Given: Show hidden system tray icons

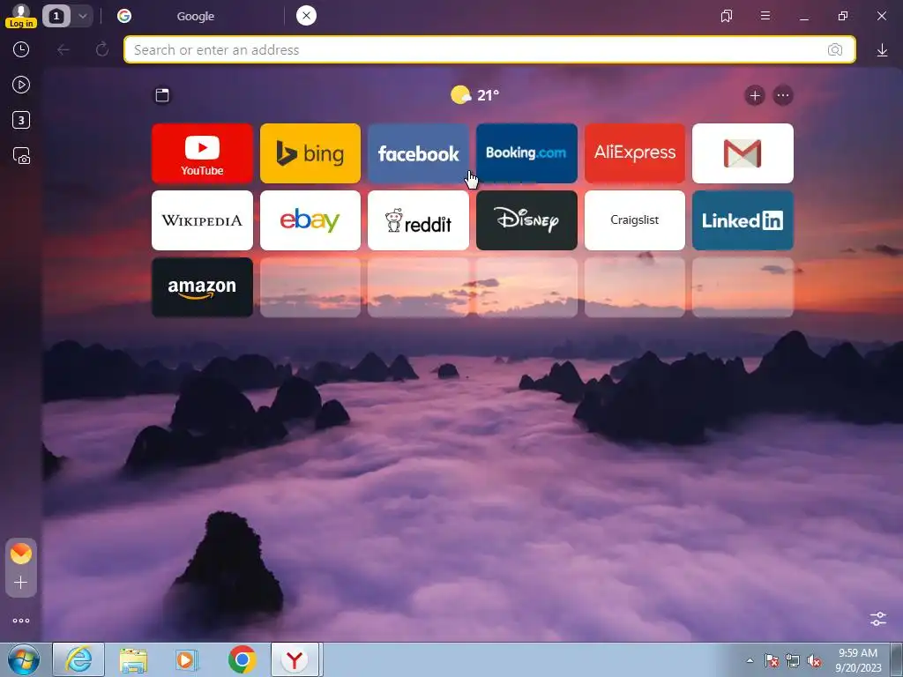Looking at the screenshot, I should (750, 660).
